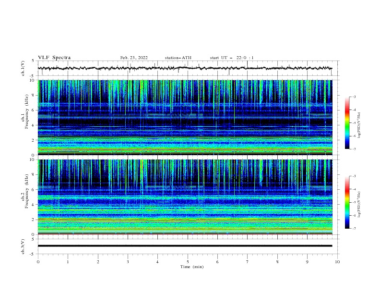Click the ch.2 'Frequency (kHz)' label
380x294 pixels.
tap(27, 191)
